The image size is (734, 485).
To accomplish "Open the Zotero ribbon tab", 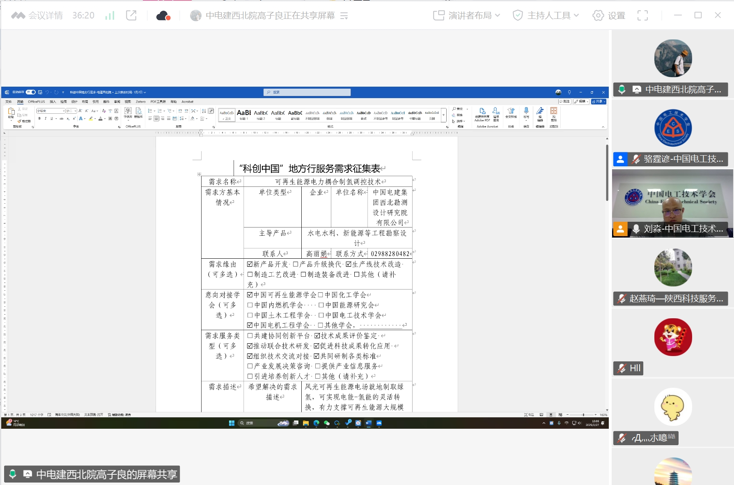I will (x=141, y=102).
